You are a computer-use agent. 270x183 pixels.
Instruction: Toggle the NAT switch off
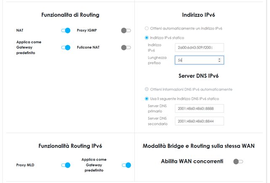point(66,31)
